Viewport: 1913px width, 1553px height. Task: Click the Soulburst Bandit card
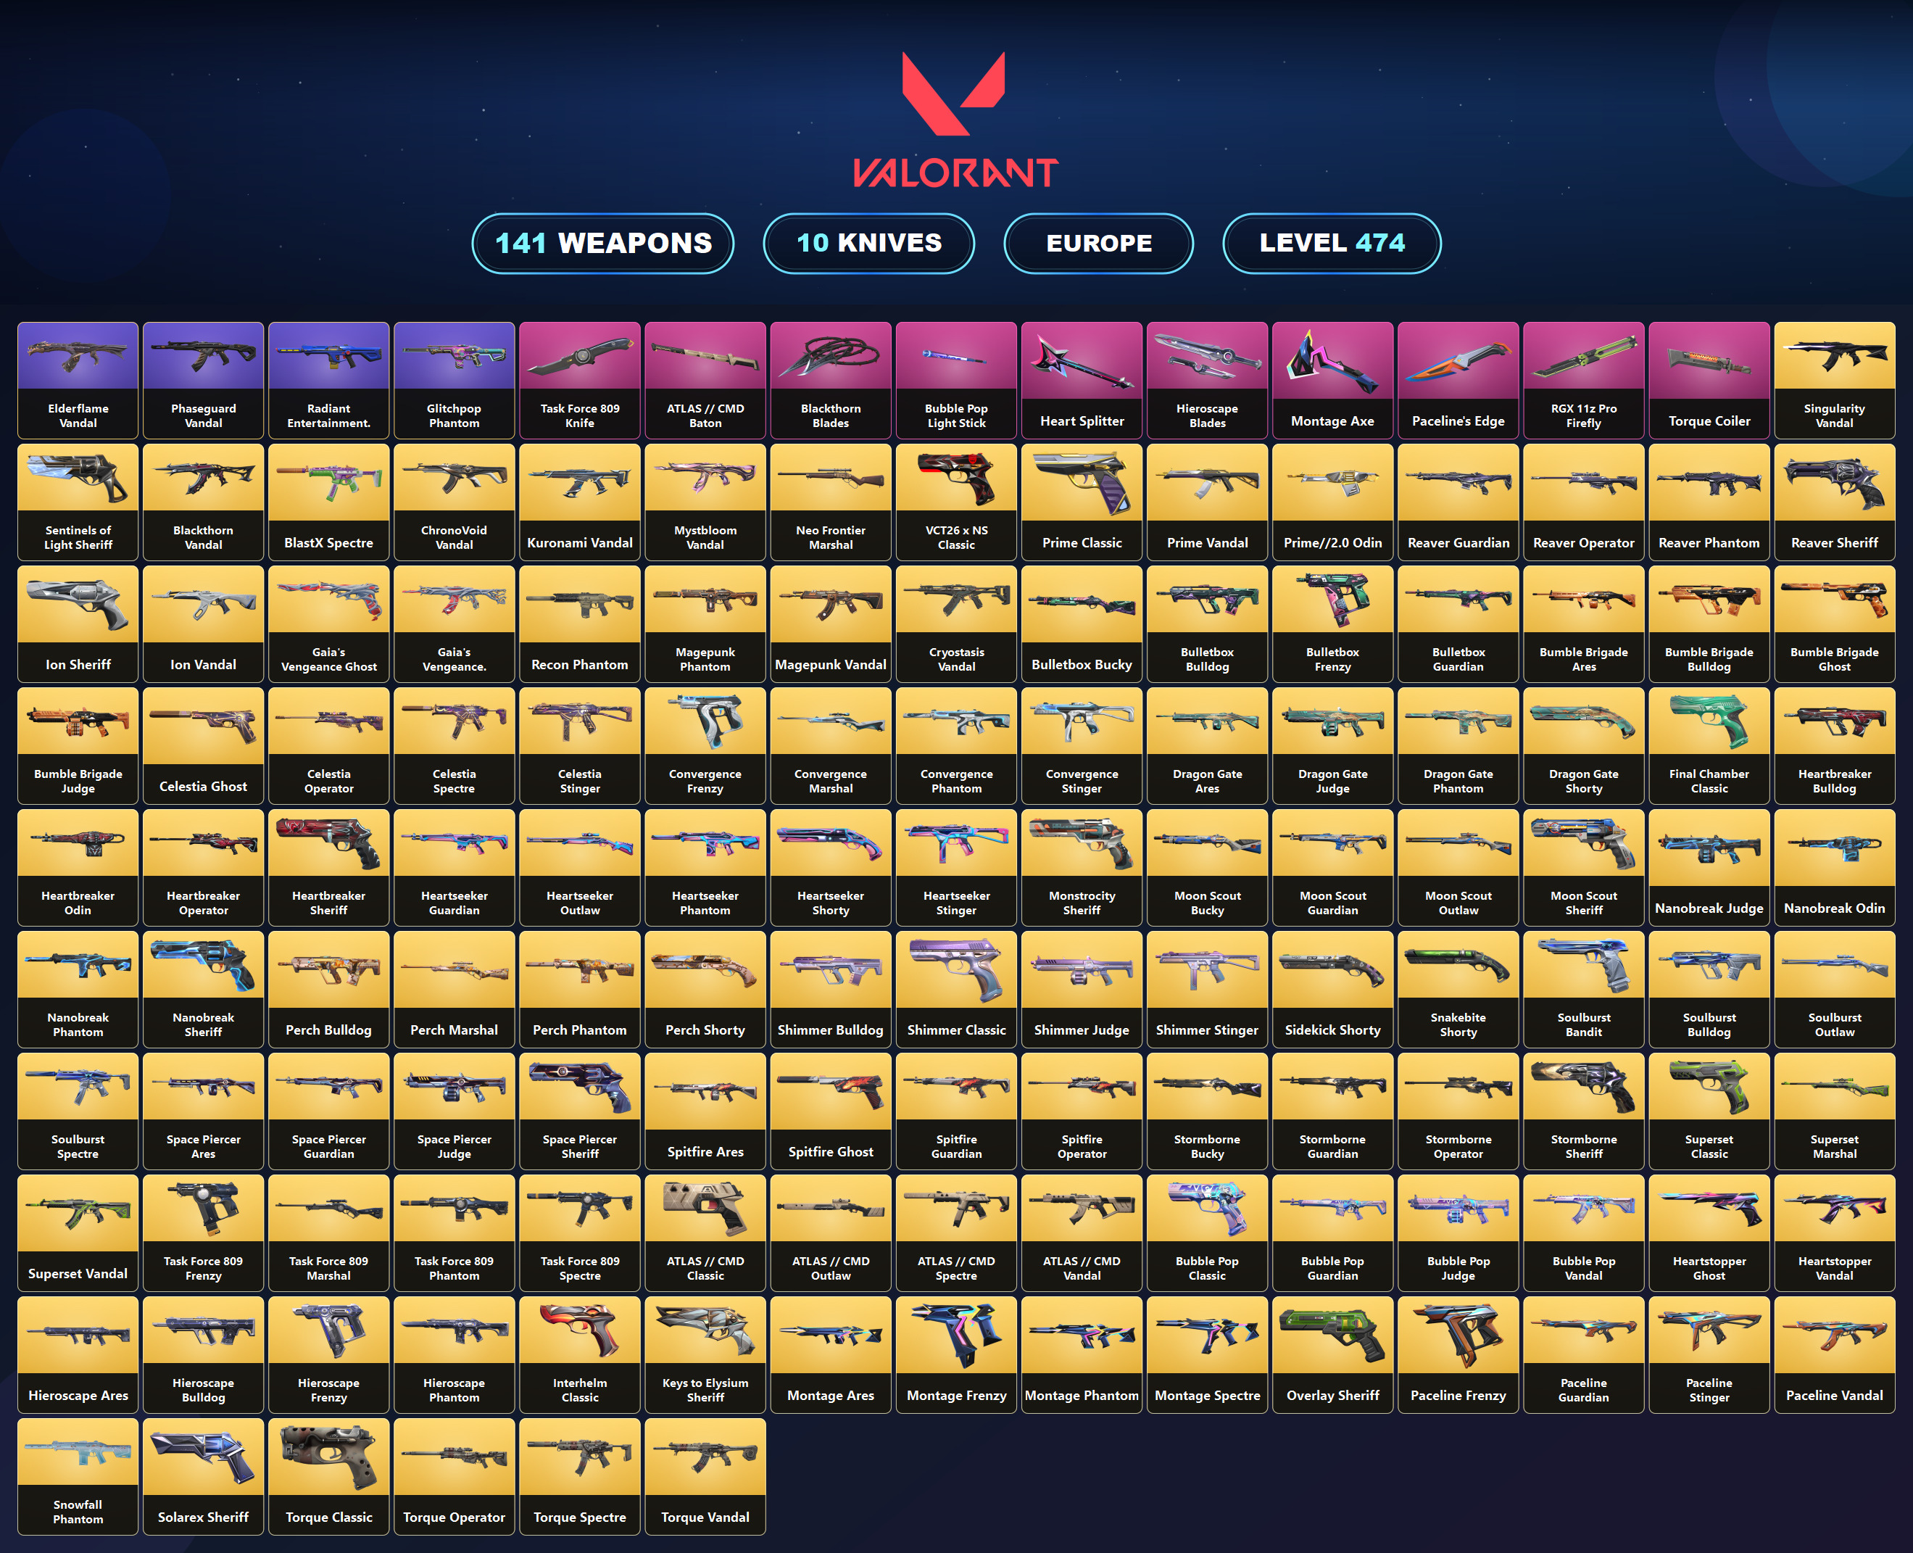[1584, 988]
